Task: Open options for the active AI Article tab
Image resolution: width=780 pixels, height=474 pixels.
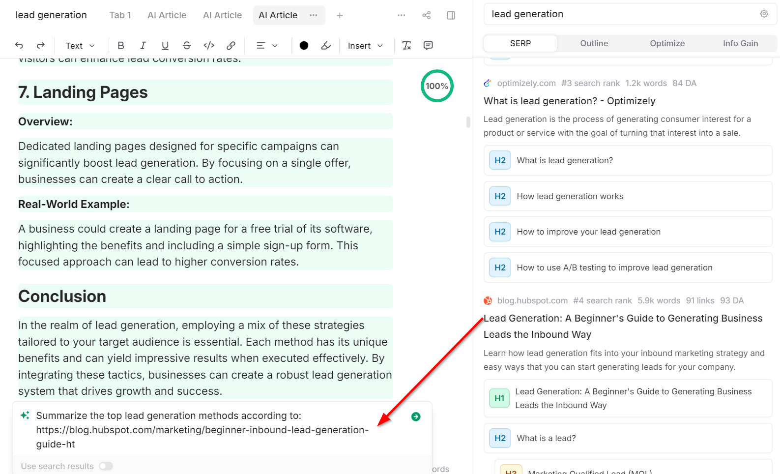Action: 314,15
